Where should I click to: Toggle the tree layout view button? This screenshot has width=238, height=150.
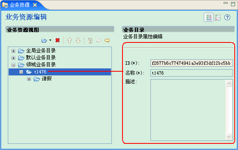pyautogui.click(x=209, y=17)
